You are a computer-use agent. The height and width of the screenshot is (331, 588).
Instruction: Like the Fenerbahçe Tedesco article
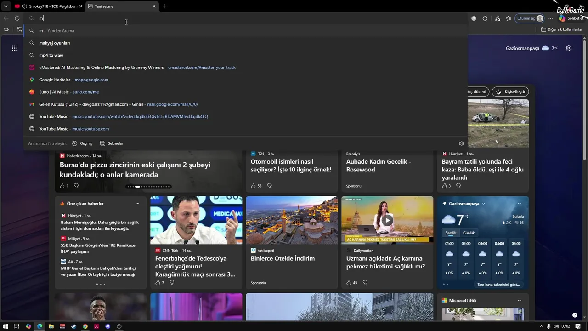(x=158, y=283)
